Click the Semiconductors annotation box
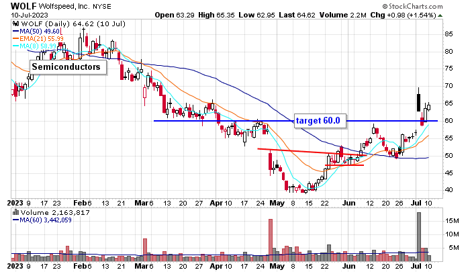The image size is (470, 272). click(68, 67)
